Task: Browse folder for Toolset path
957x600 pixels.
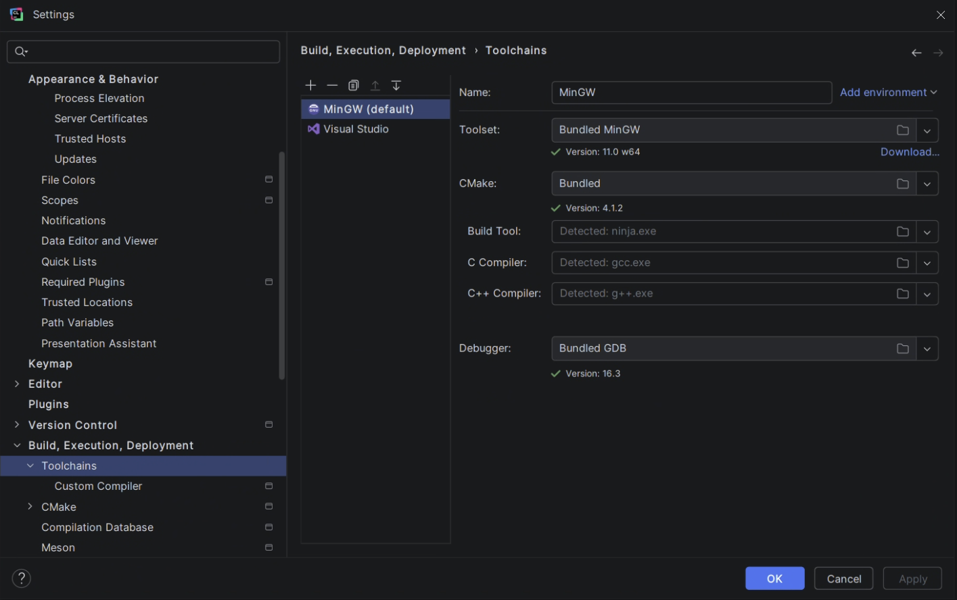Action: [903, 130]
